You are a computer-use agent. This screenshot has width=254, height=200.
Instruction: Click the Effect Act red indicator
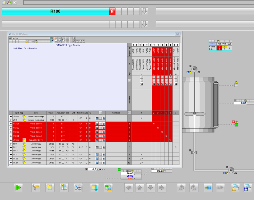coord(219,49)
